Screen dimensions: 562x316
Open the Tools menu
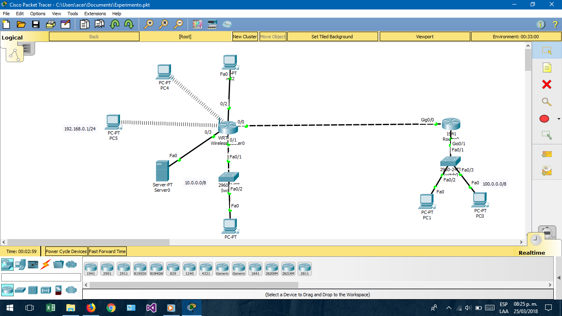(x=73, y=14)
